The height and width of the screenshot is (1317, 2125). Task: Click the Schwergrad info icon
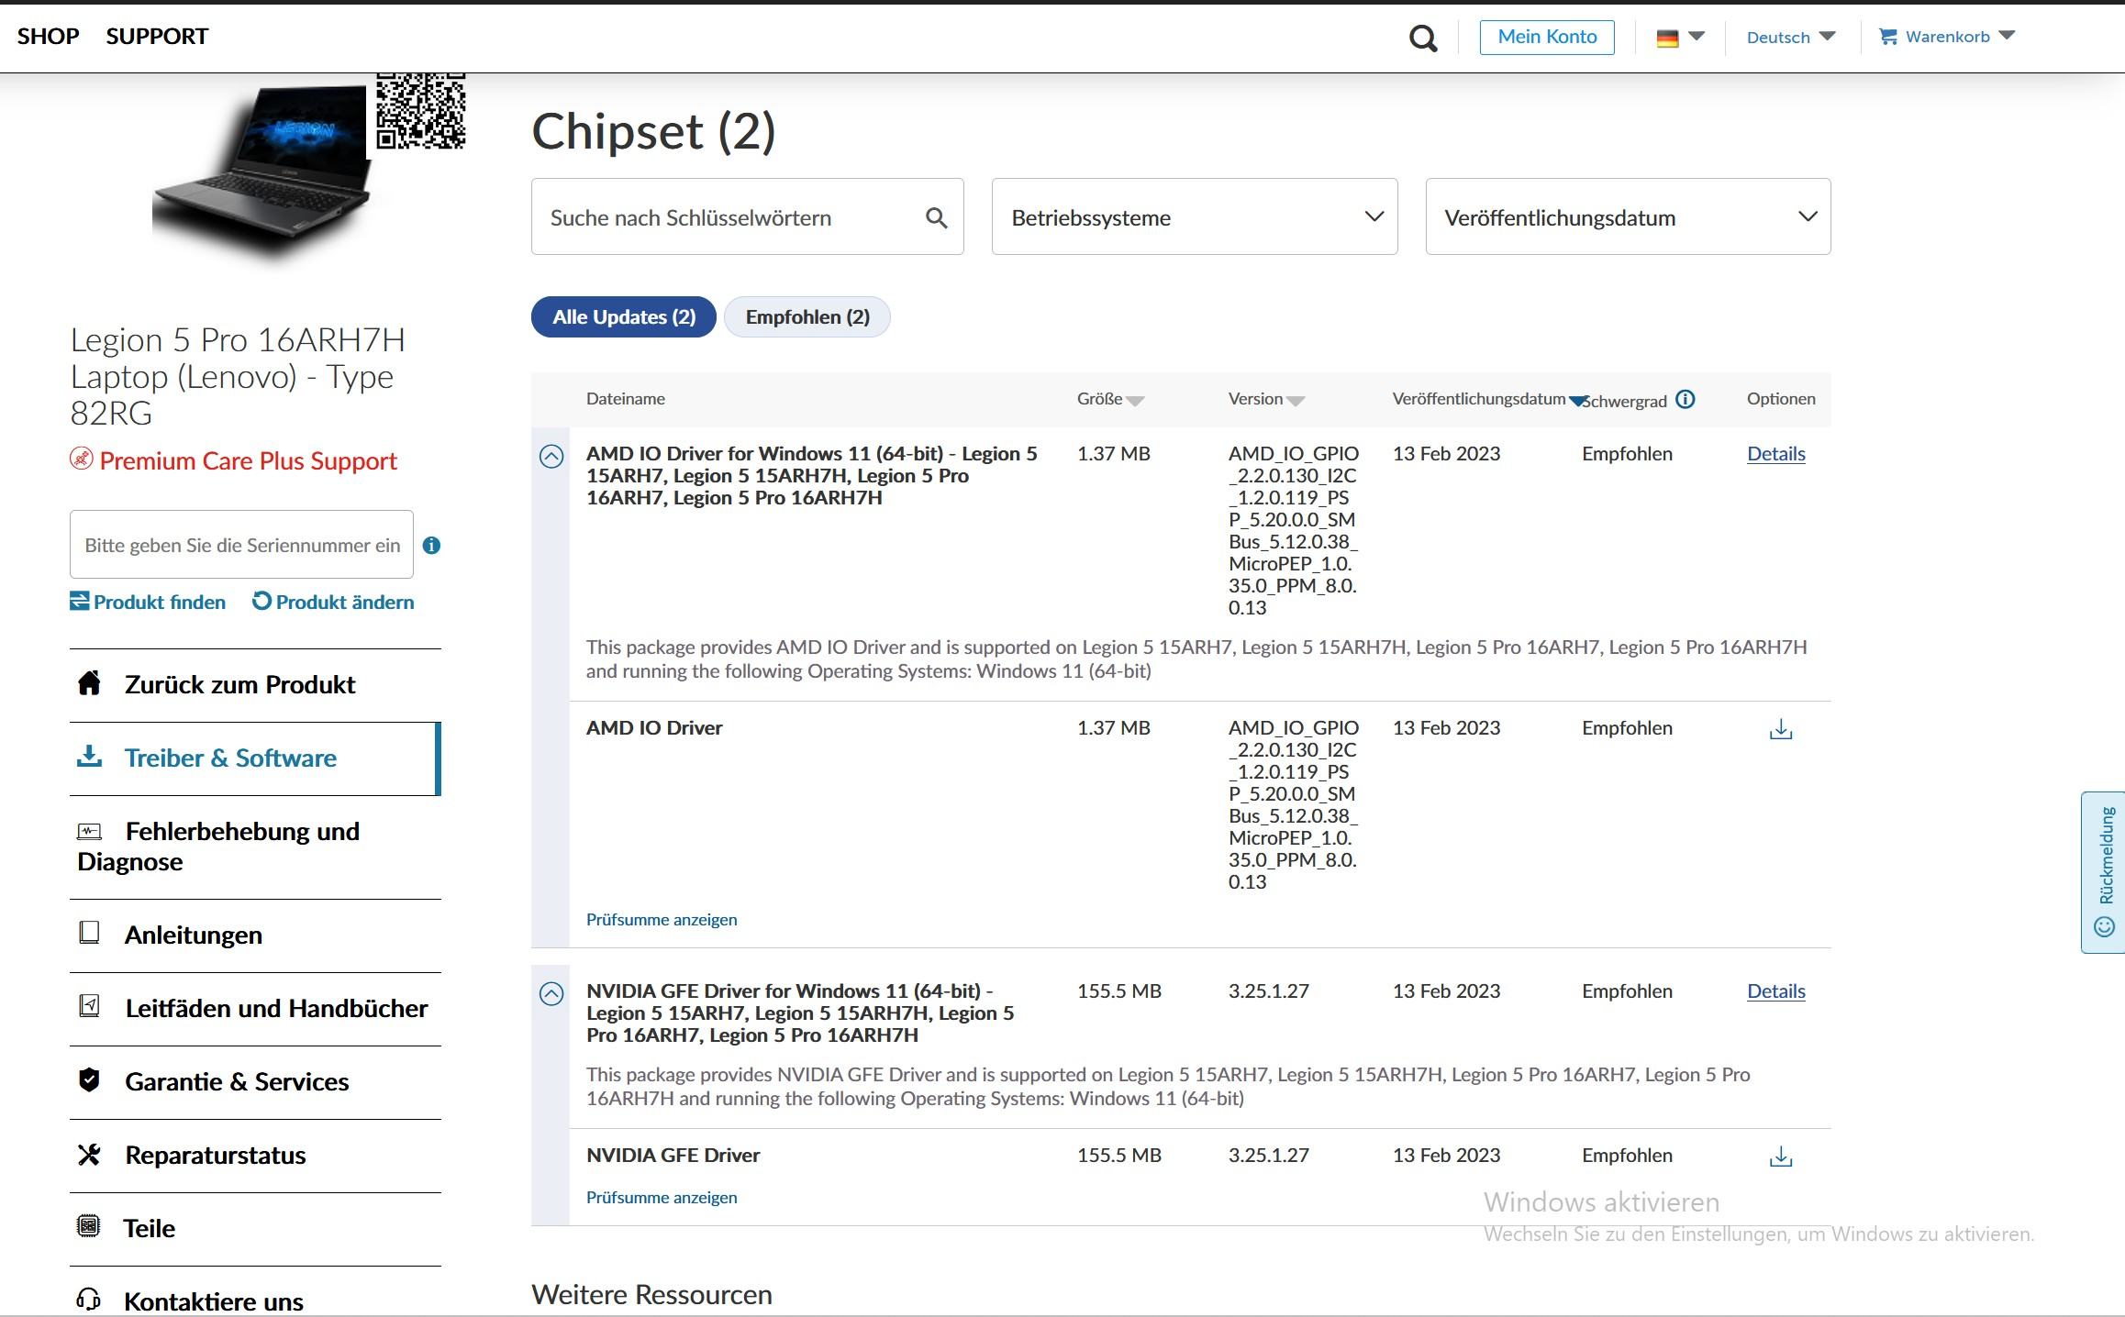1686,399
